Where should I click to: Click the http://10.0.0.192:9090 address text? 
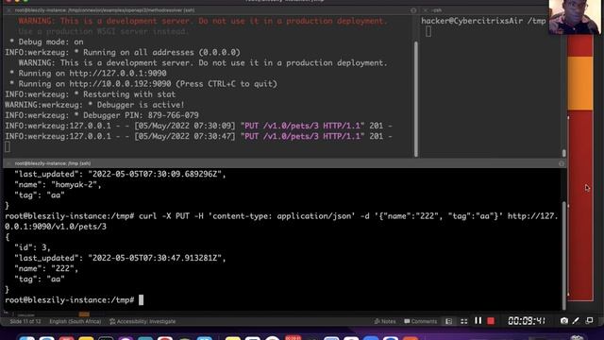[x=120, y=84]
